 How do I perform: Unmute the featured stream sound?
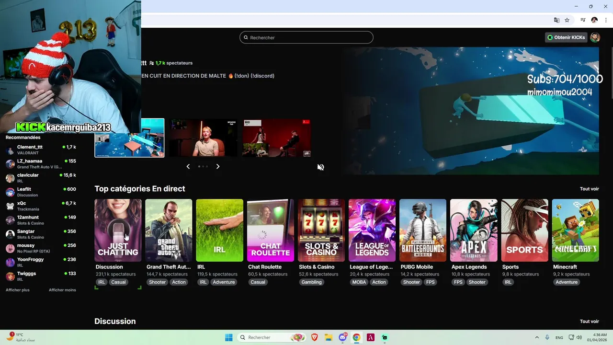pyautogui.click(x=321, y=167)
